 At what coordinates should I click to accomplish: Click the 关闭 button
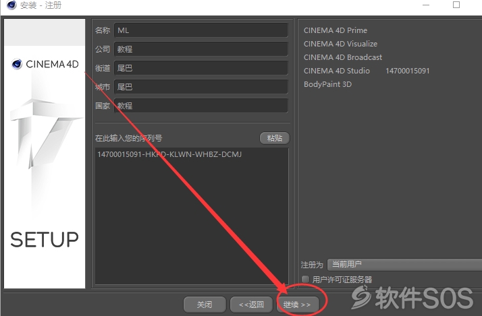(x=205, y=305)
